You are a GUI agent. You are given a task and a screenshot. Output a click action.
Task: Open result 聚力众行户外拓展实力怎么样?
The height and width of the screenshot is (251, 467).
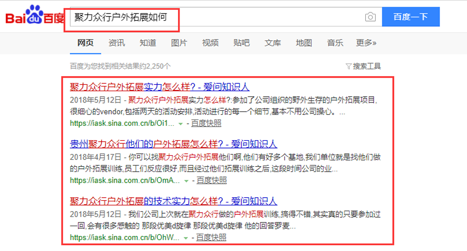pos(160,87)
